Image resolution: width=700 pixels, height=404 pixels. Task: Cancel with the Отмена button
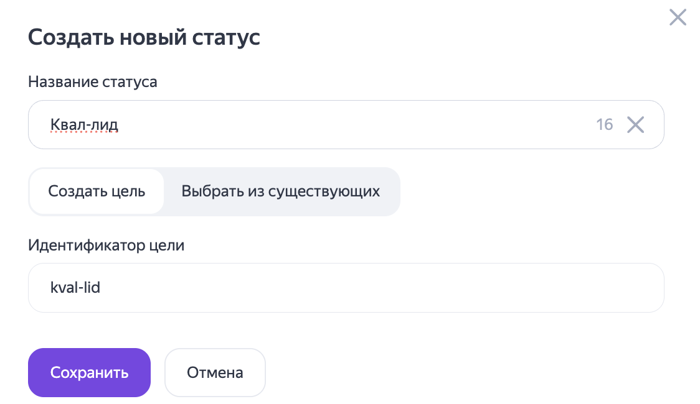click(x=215, y=373)
